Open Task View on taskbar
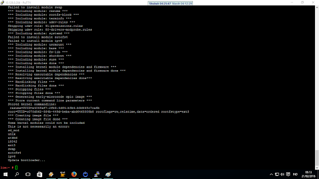Screen dimensions: 319x179 [28, 175]
